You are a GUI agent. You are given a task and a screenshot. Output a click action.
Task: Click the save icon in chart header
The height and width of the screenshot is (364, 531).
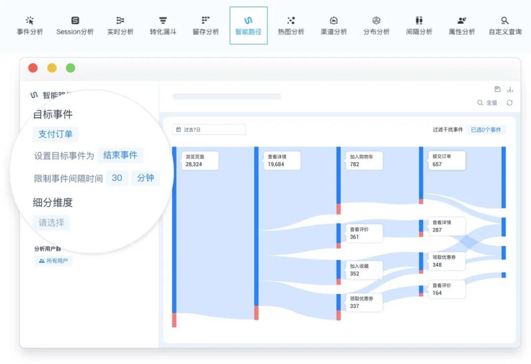[x=498, y=89]
